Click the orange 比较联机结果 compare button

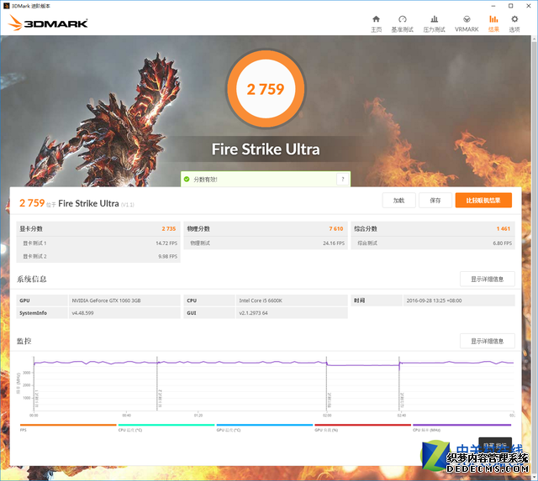(483, 201)
